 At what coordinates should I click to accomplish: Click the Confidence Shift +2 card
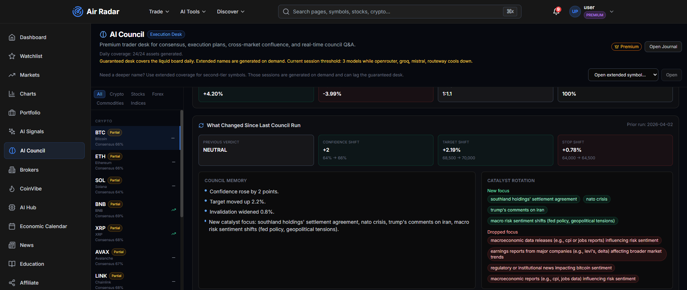[376, 150]
